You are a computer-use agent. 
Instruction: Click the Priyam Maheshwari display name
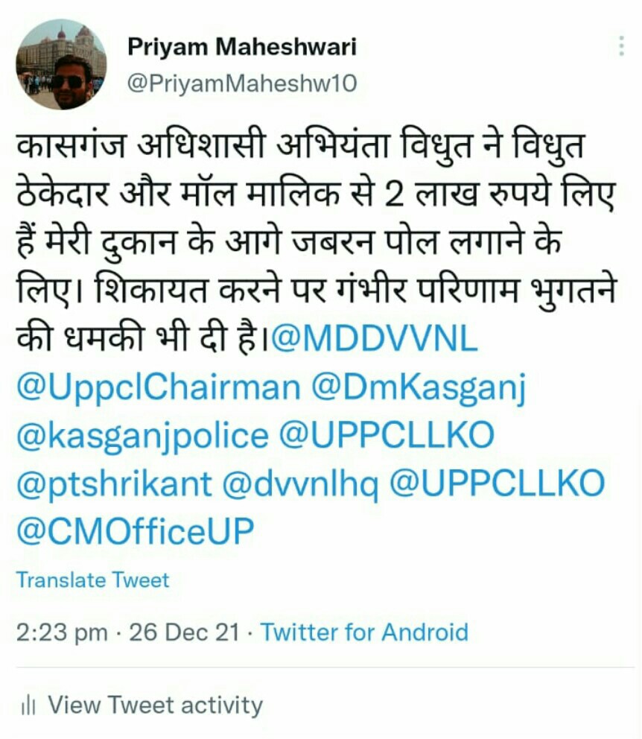242,47
